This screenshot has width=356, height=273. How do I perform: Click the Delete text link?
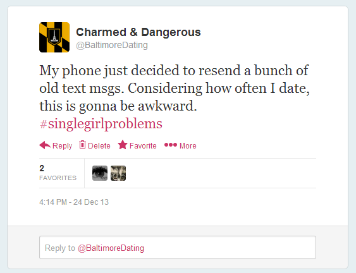pyautogui.click(x=99, y=146)
